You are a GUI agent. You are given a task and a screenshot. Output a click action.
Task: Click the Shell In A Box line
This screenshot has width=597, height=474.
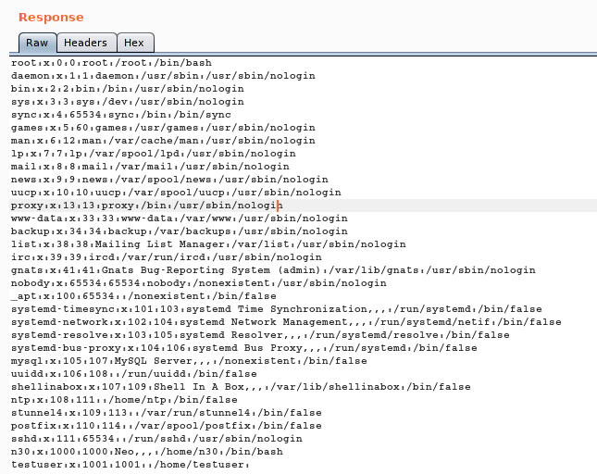(241, 387)
